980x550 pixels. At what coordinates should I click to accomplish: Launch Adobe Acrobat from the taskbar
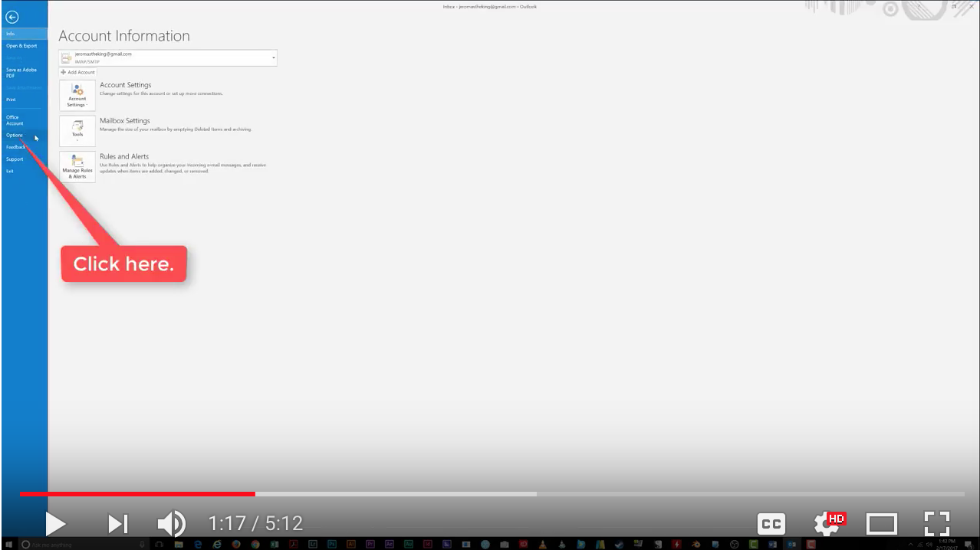294,544
